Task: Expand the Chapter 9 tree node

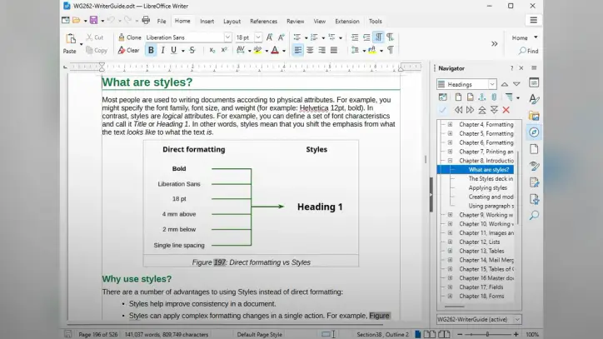Action: 450,215
